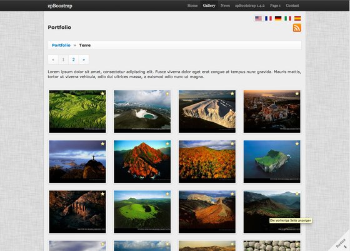This screenshot has height=251, width=350.
Task: Open the orange RSS feed icon
Action: point(297,28)
